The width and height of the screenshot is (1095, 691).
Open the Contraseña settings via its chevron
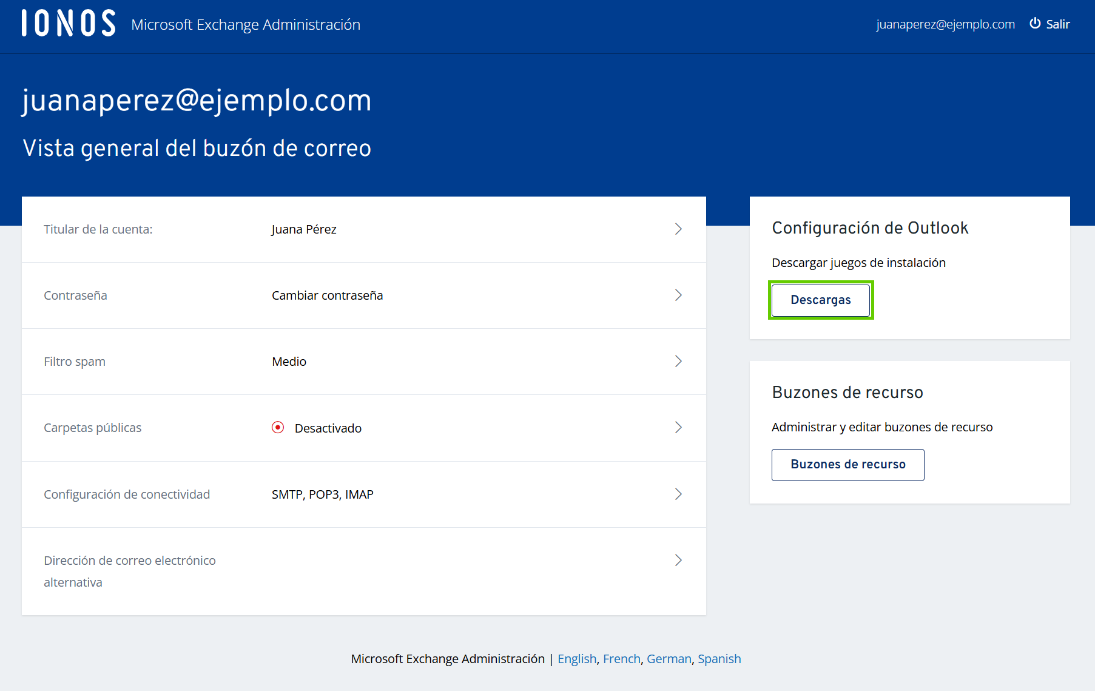click(x=678, y=295)
